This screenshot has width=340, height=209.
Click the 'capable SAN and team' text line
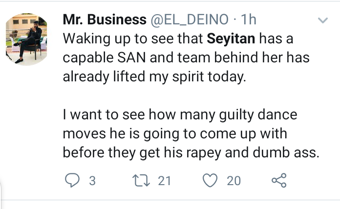pos(186,57)
